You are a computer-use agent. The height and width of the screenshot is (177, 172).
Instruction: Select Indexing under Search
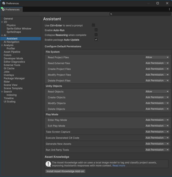pos(12,95)
